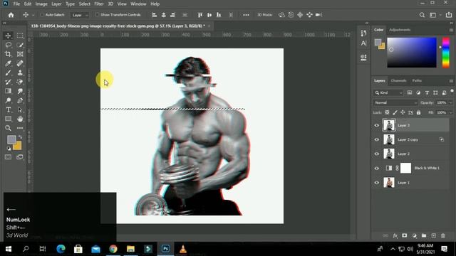This screenshot has width=456, height=256.
Task: Swap foreground and background colors
Action: point(20,137)
